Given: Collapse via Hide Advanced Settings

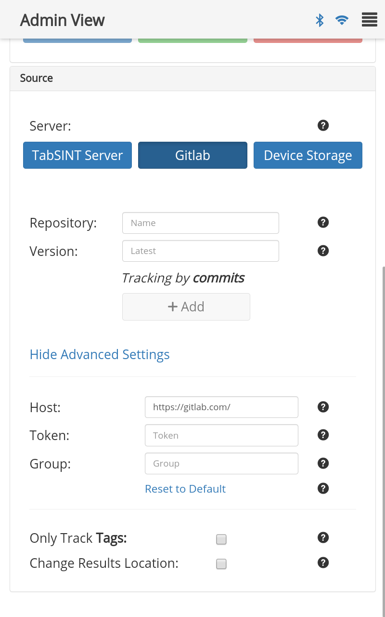Looking at the screenshot, I should (x=100, y=355).
